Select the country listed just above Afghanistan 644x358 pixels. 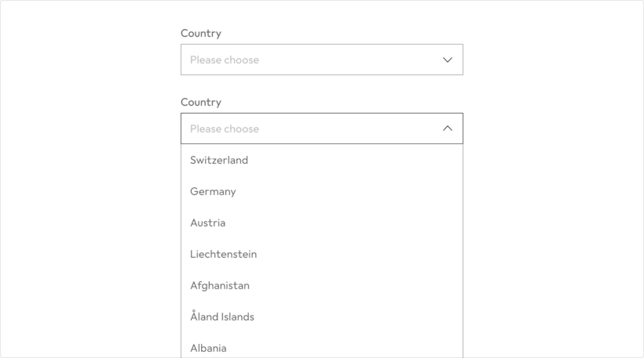(224, 254)
